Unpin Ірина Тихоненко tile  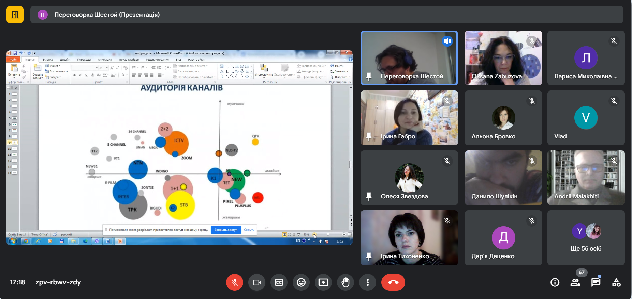(369, 256)
